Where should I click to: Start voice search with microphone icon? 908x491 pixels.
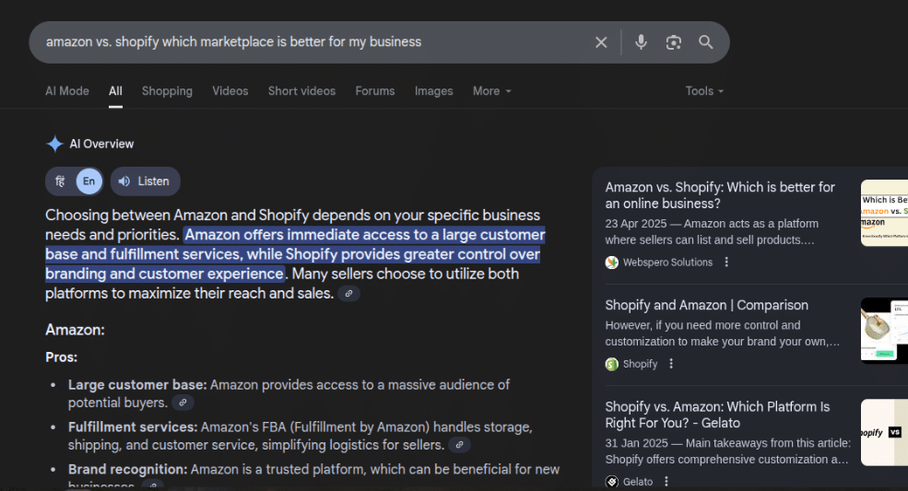click(x=641, y=42)
